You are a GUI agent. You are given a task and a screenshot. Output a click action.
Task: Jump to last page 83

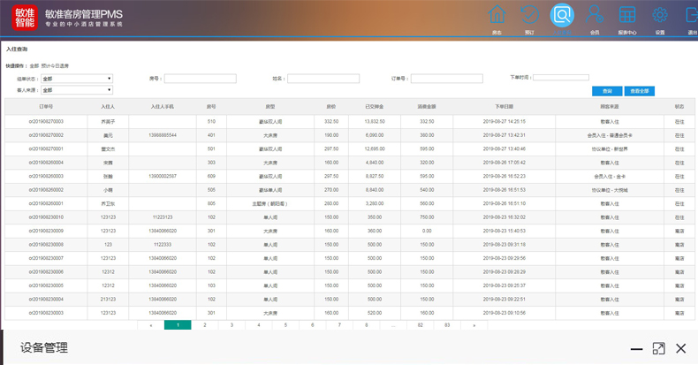coord(447,325)
